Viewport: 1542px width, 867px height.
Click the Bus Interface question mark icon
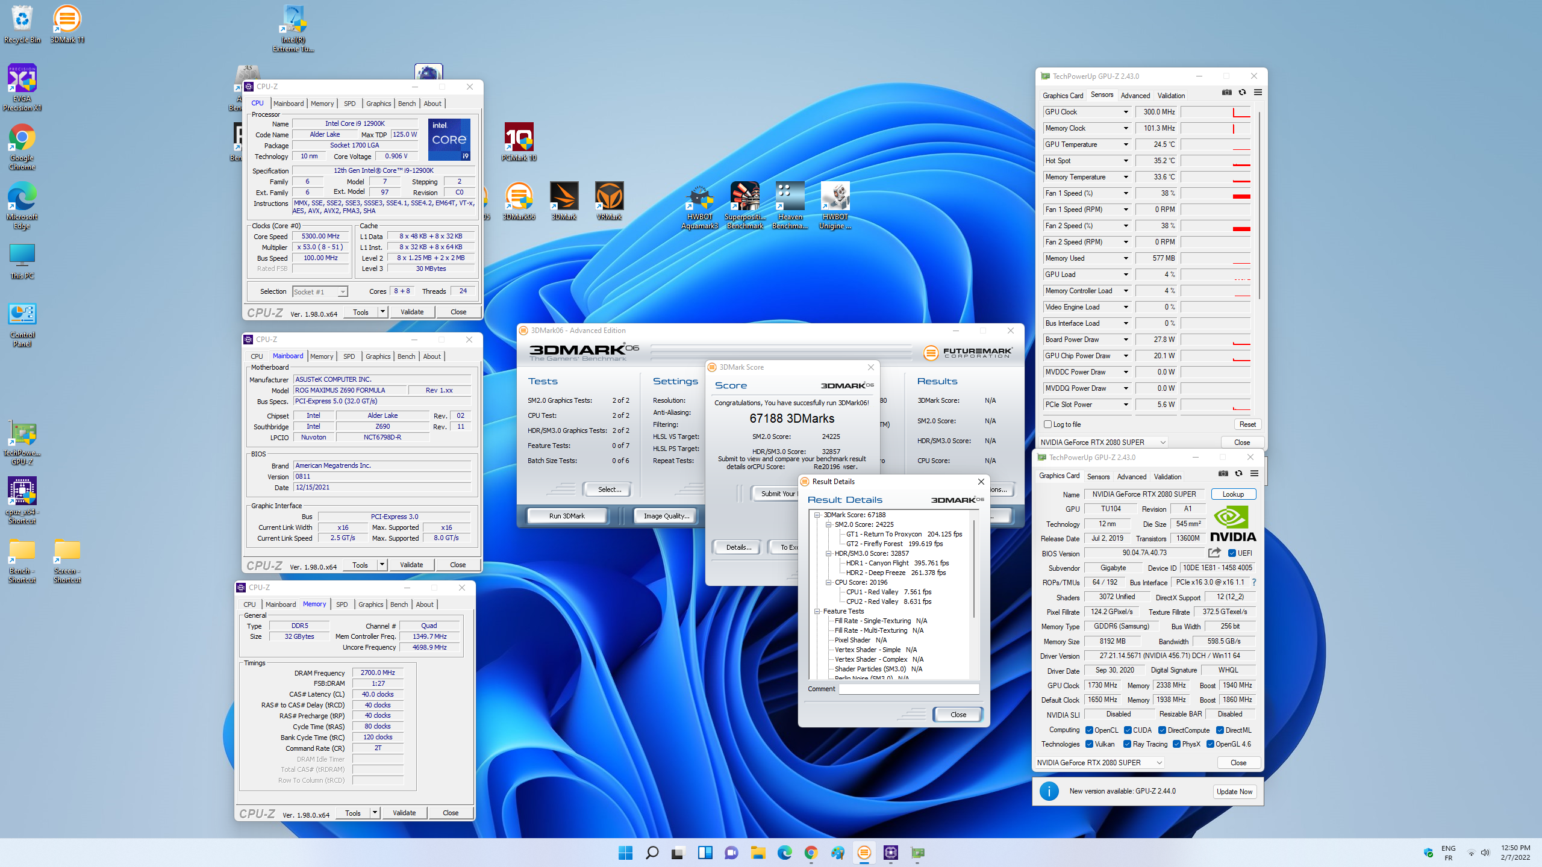[x=1254, y=582]
